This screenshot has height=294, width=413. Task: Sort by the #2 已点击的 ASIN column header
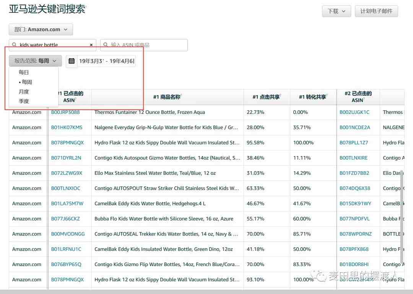coord(358,97)
